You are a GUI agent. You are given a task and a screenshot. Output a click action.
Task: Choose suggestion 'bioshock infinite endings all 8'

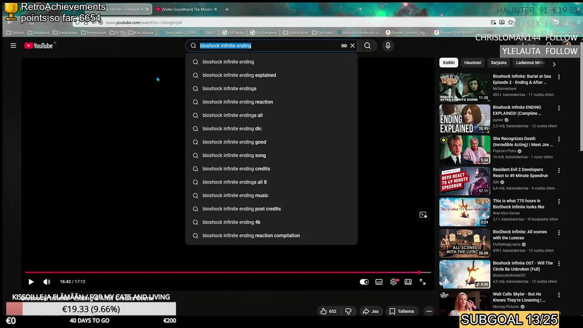pos(271,182)
